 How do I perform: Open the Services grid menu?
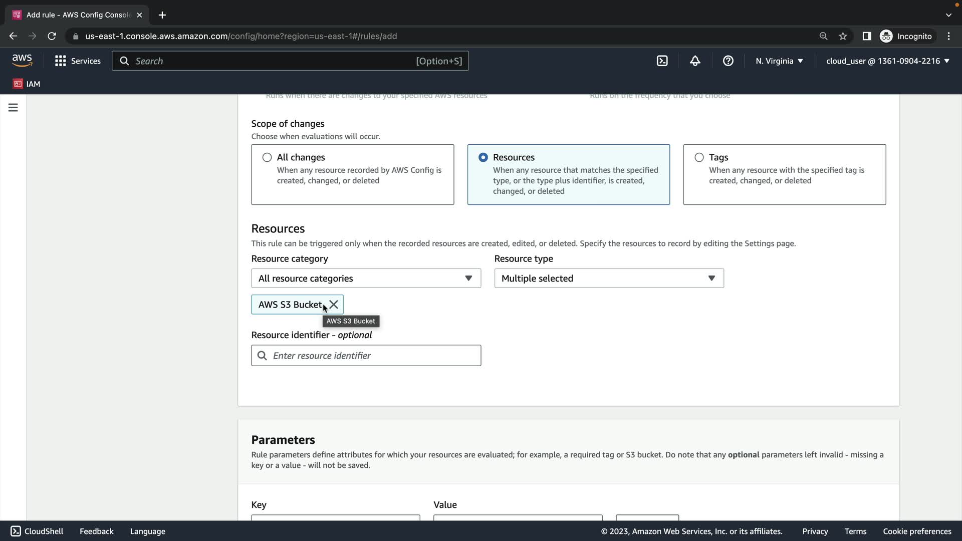pyautogui.click(x=78, y=61)
